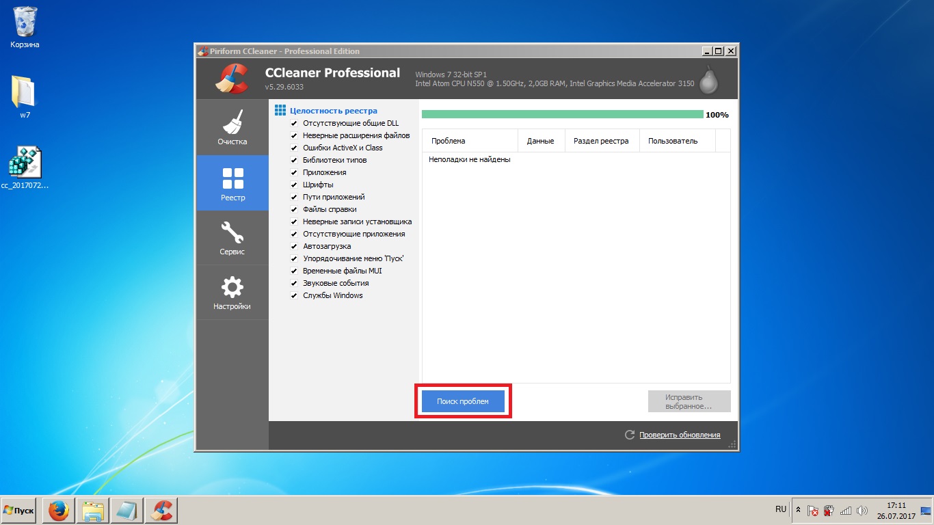The image size is (934, 525).
Task: Uncheck the Автозагрузка checkbox
Action: [x=294, y=246]
